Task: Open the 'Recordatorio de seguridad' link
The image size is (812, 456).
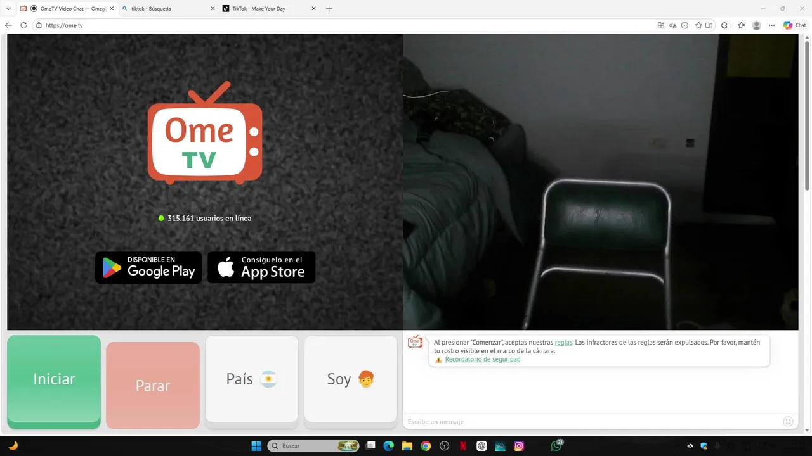Action: [x=483, y=359]
